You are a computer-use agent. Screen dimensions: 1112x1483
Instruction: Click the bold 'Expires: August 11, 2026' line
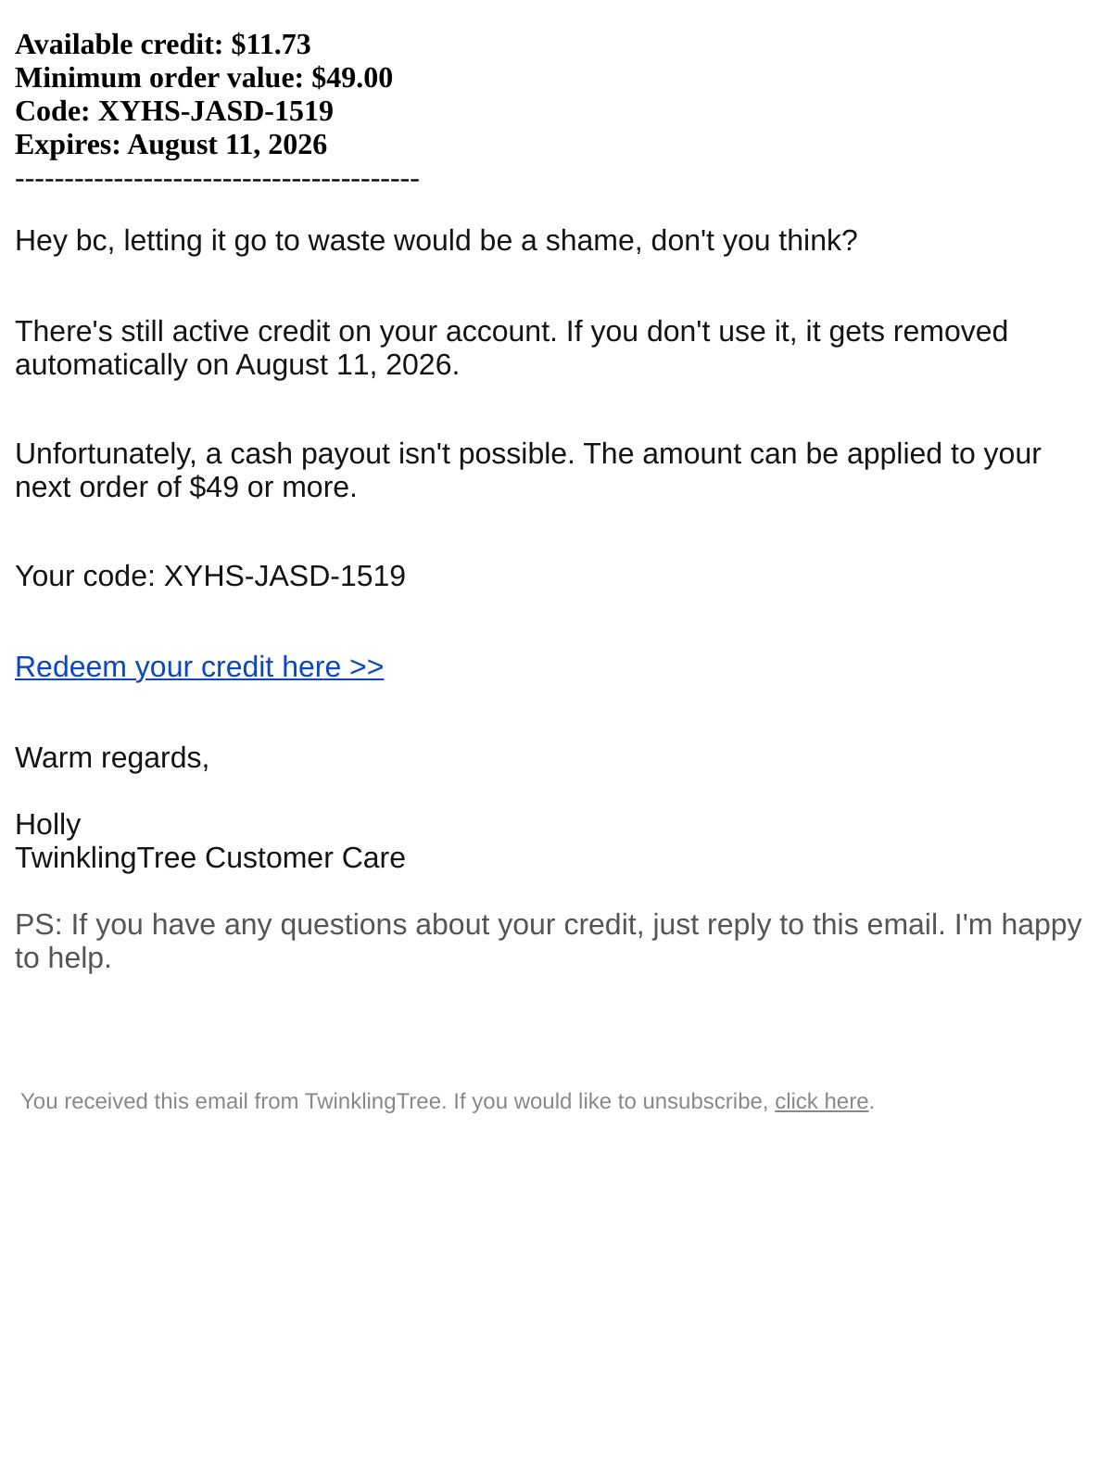click(171, 145)
